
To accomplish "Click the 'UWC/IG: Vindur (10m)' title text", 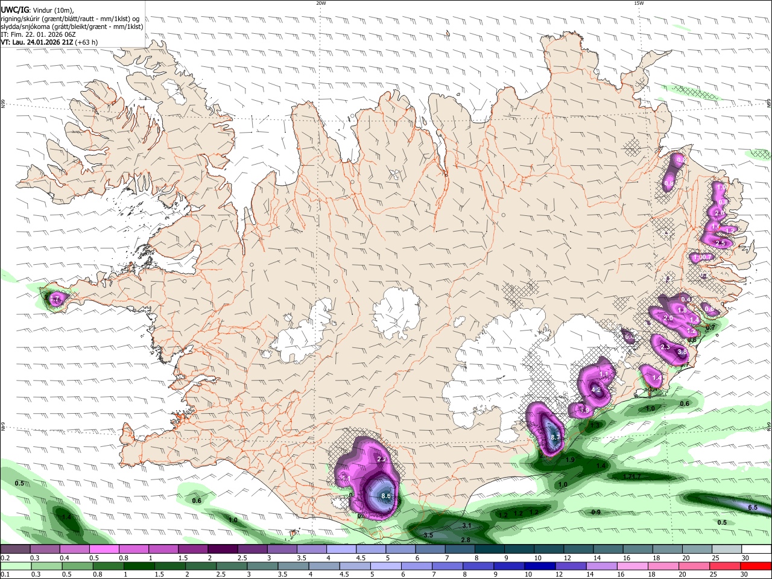I will click(37, 10).
